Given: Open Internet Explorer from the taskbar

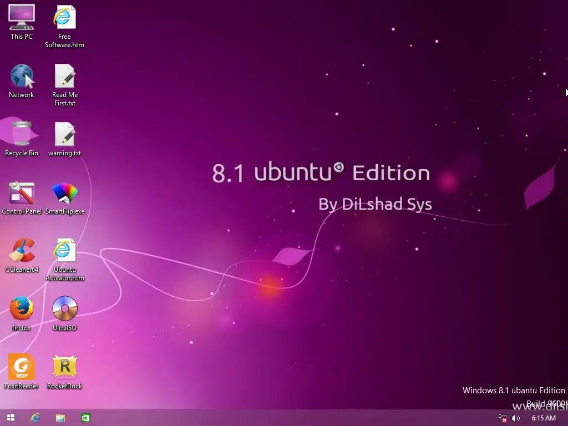Looking at the screenshot, I should (x=35, y=418).
